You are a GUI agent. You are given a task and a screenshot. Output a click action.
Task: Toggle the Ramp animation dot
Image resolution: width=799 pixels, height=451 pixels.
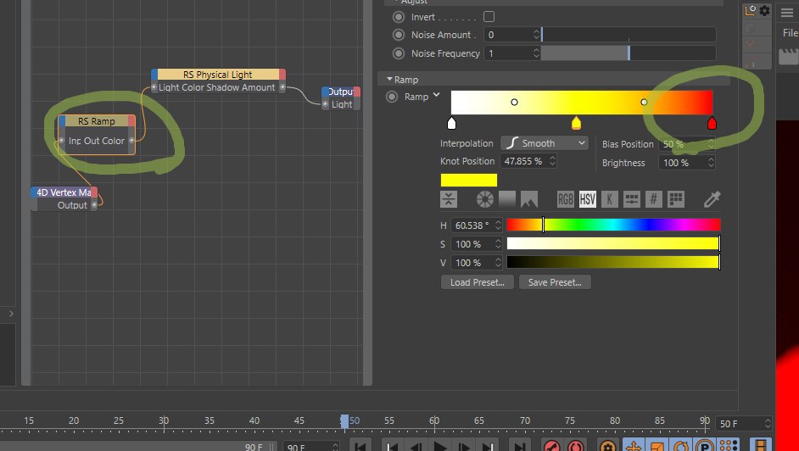point(391,97)
